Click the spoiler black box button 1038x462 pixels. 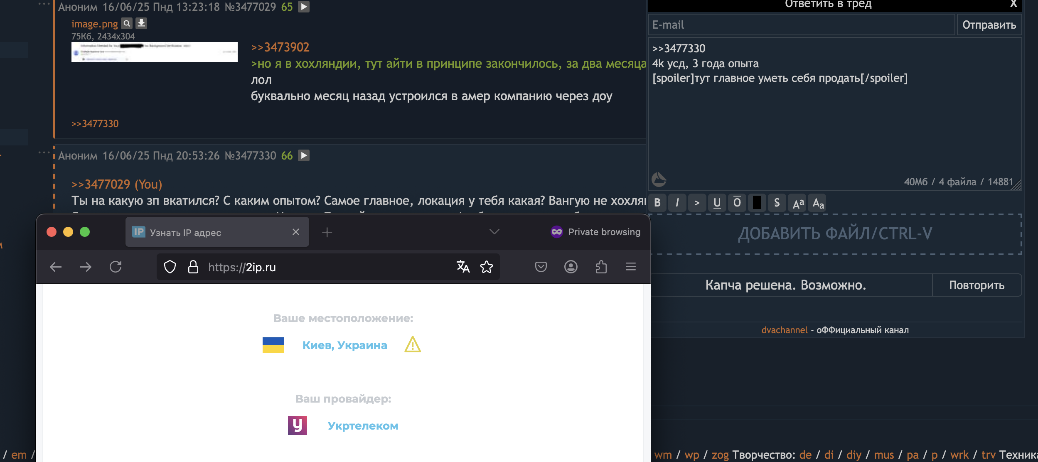757,203
